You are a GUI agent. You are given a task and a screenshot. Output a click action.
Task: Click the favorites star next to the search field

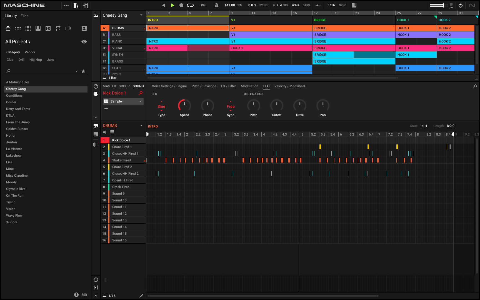[83, 71]
